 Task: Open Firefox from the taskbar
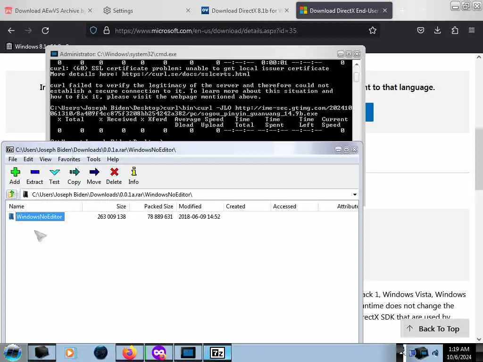coord(129,353)
